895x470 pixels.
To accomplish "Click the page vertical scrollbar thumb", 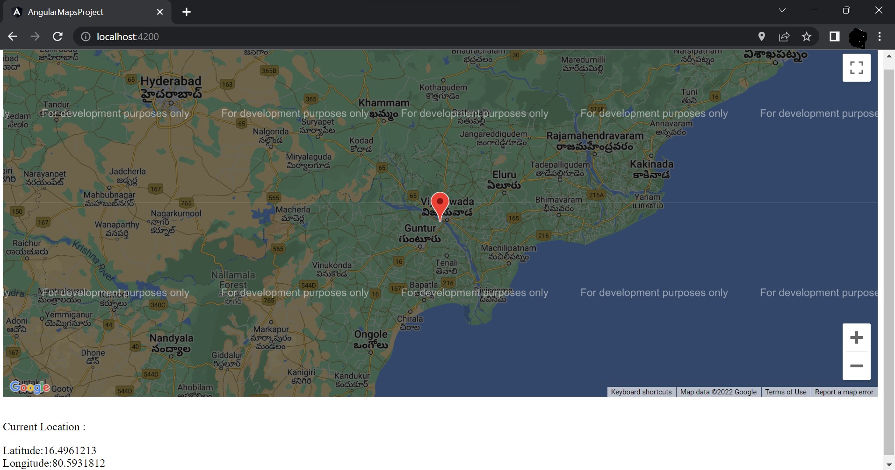I will [x=888, y=261].
